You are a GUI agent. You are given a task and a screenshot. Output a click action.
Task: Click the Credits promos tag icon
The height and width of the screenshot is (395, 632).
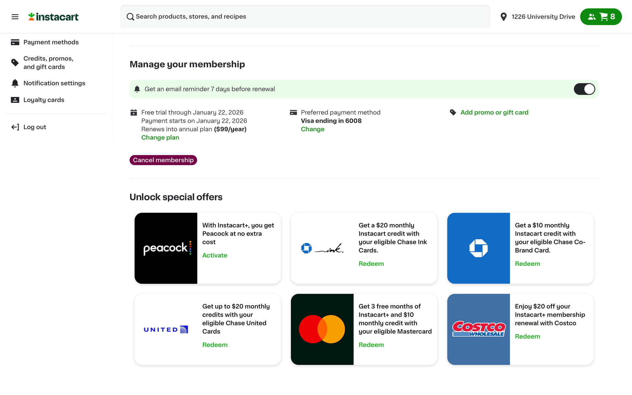pos(15,63)
